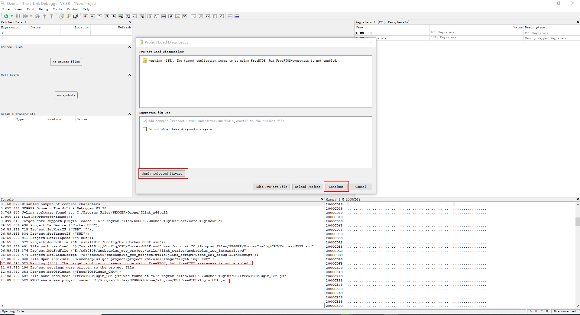Click the Disassembly 'D' toolbar icon
The width and height of the screenshot is (580, 315).
click(x=99, y=16)
